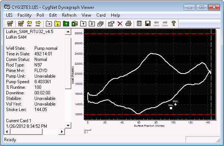The width and height of the screenshot is (224, 146).
Task: Select the MAL square marker on the graph
Action: pos(171,108)
